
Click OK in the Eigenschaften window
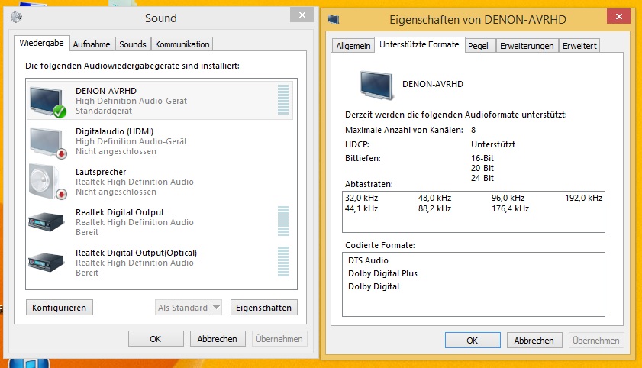pyautogui.click(x=473, y=341)
